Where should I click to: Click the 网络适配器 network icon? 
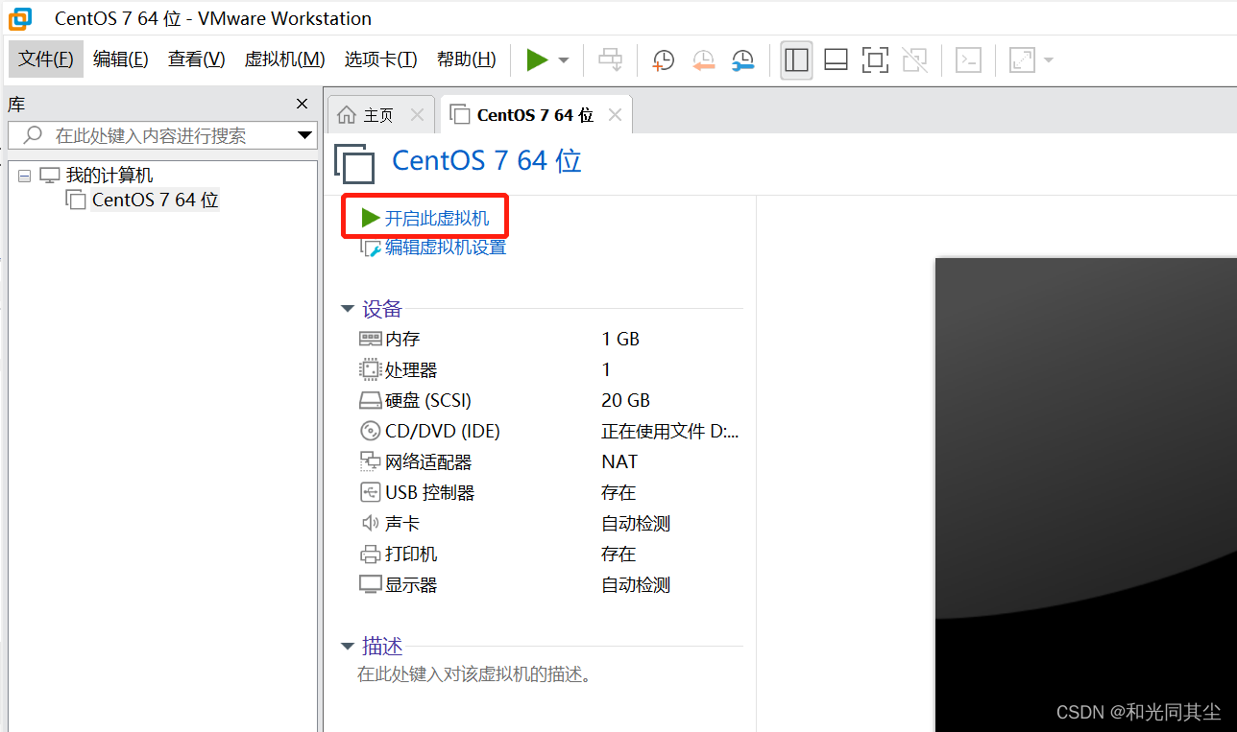(370, 461)
